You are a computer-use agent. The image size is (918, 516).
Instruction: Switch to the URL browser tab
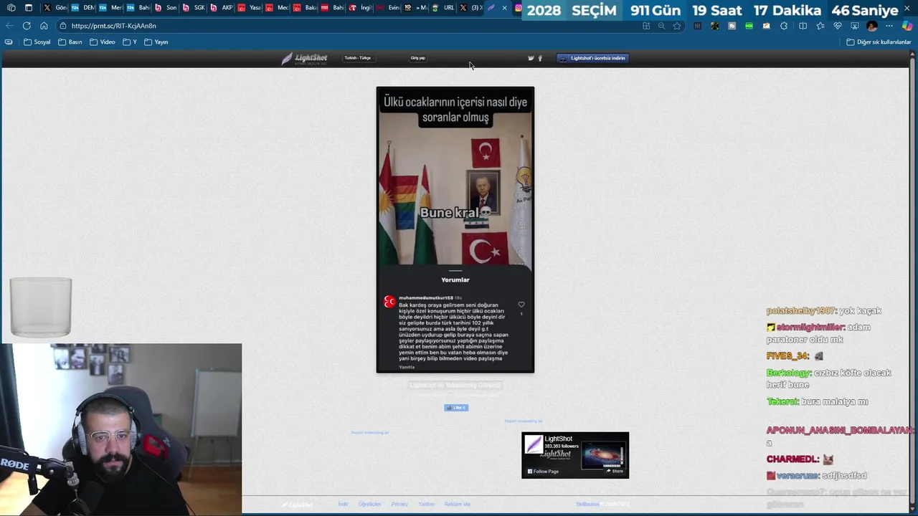click(x=444, y=8)
